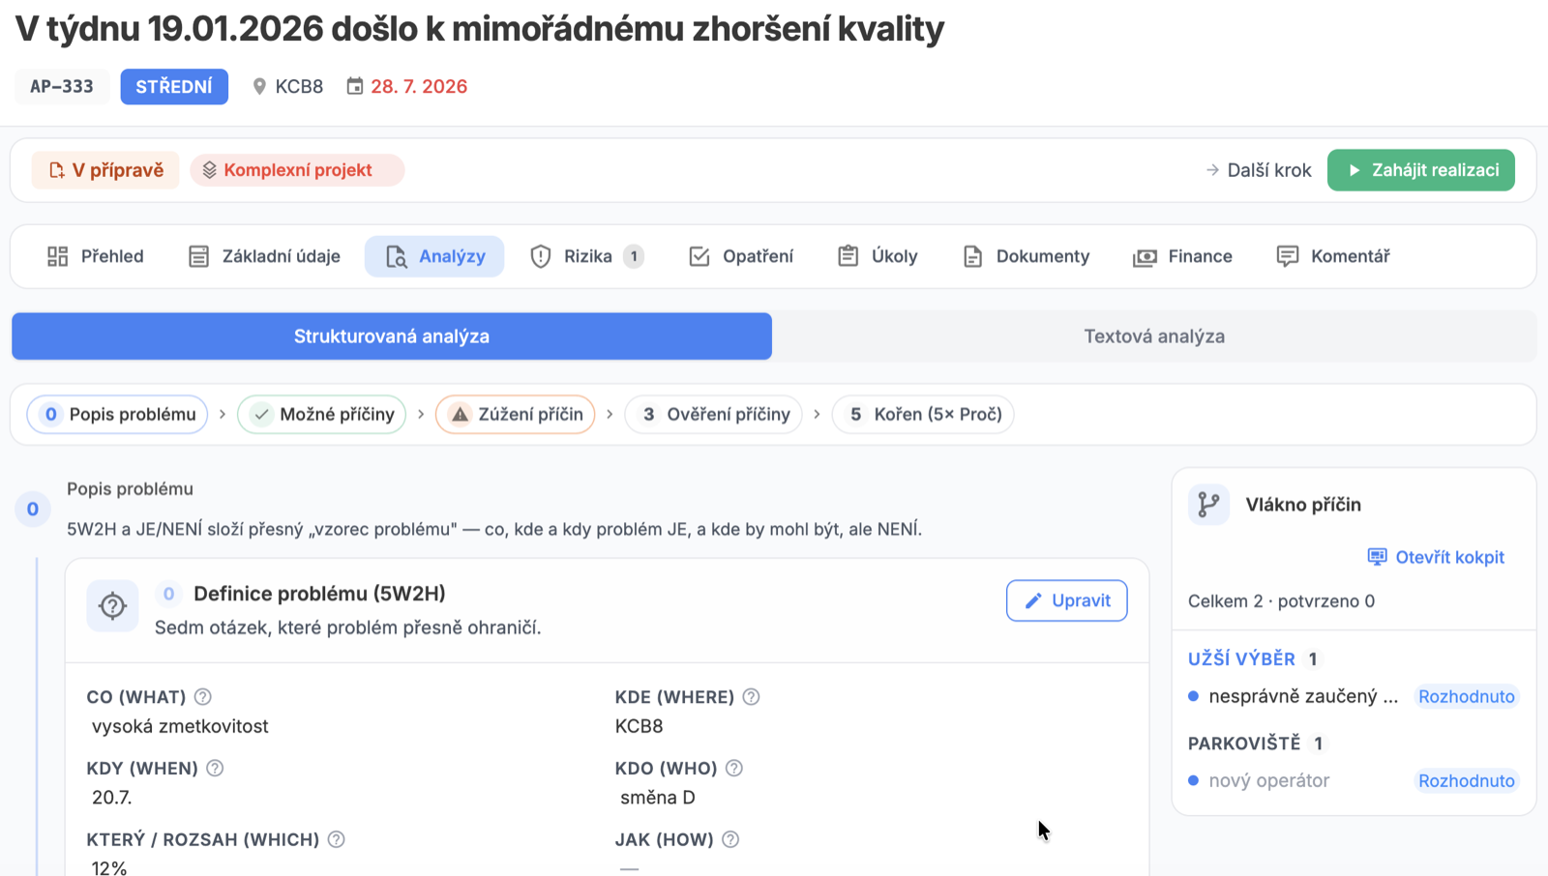
Task: Click the target icon of Definice problému
Action: [x=112, y=606]
